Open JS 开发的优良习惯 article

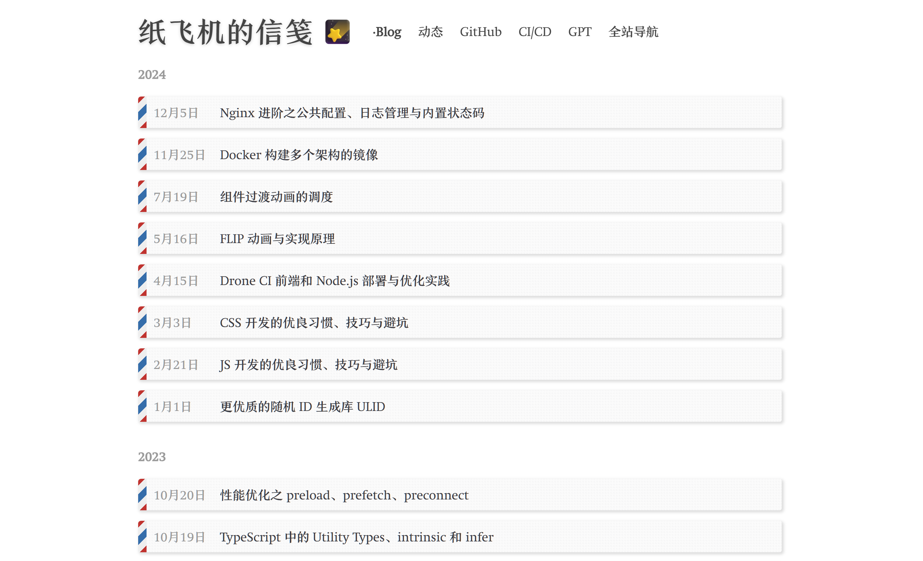(x=308, y=364)
